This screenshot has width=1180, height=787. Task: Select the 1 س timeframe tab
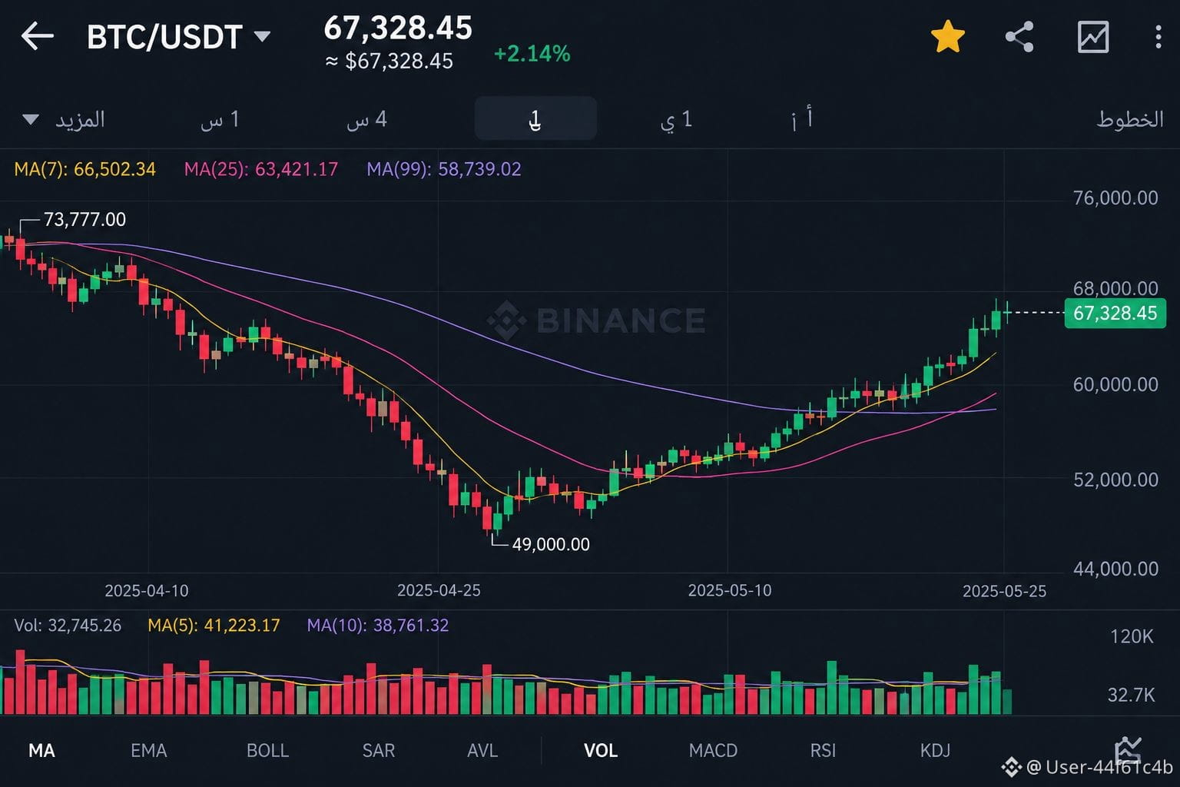(x=220, y=119)
